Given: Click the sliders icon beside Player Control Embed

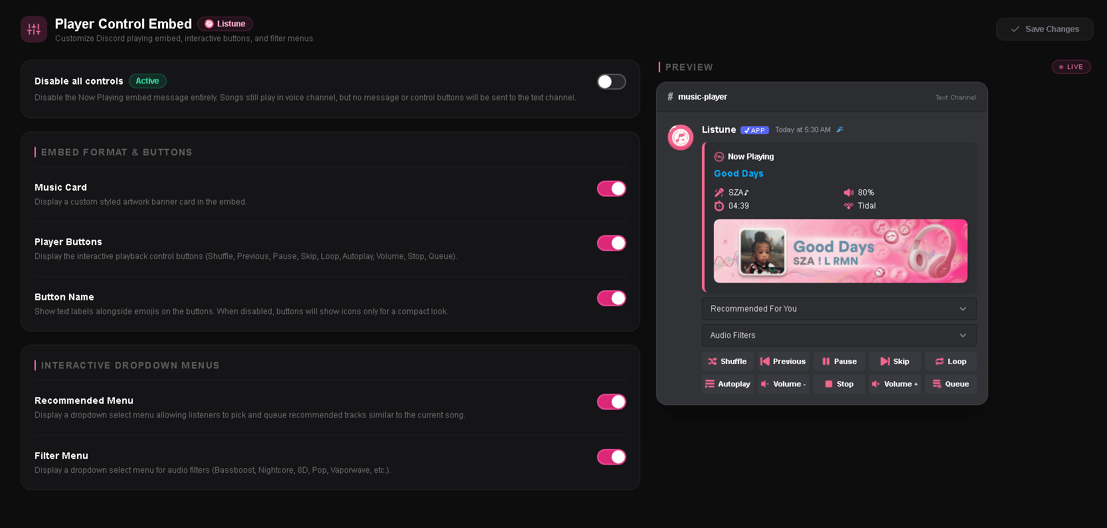Looking at the screenshot, I should 34,29.
